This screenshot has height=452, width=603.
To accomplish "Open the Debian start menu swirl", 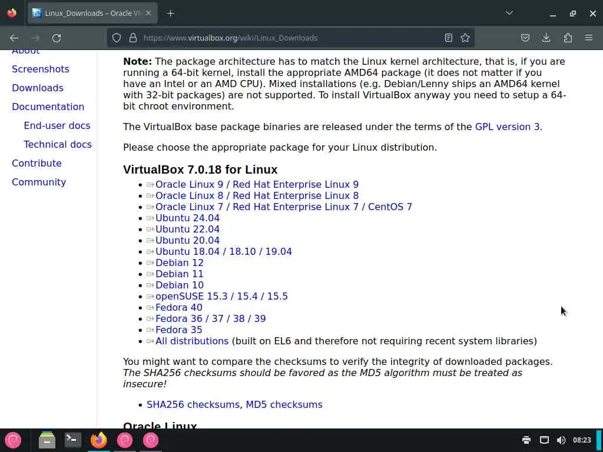I will [x=13, y=440].
